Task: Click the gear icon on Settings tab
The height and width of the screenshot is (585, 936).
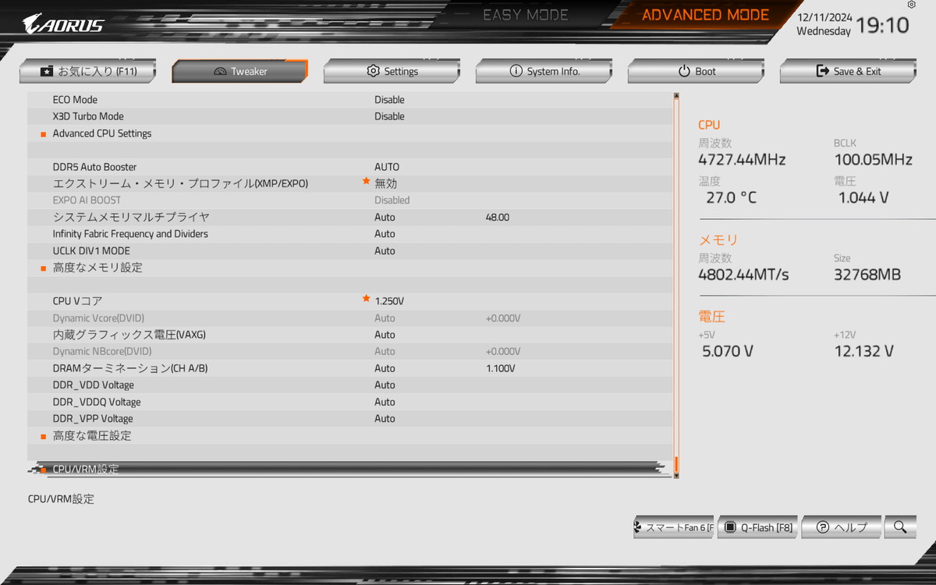Action: (x=373, y=71)
